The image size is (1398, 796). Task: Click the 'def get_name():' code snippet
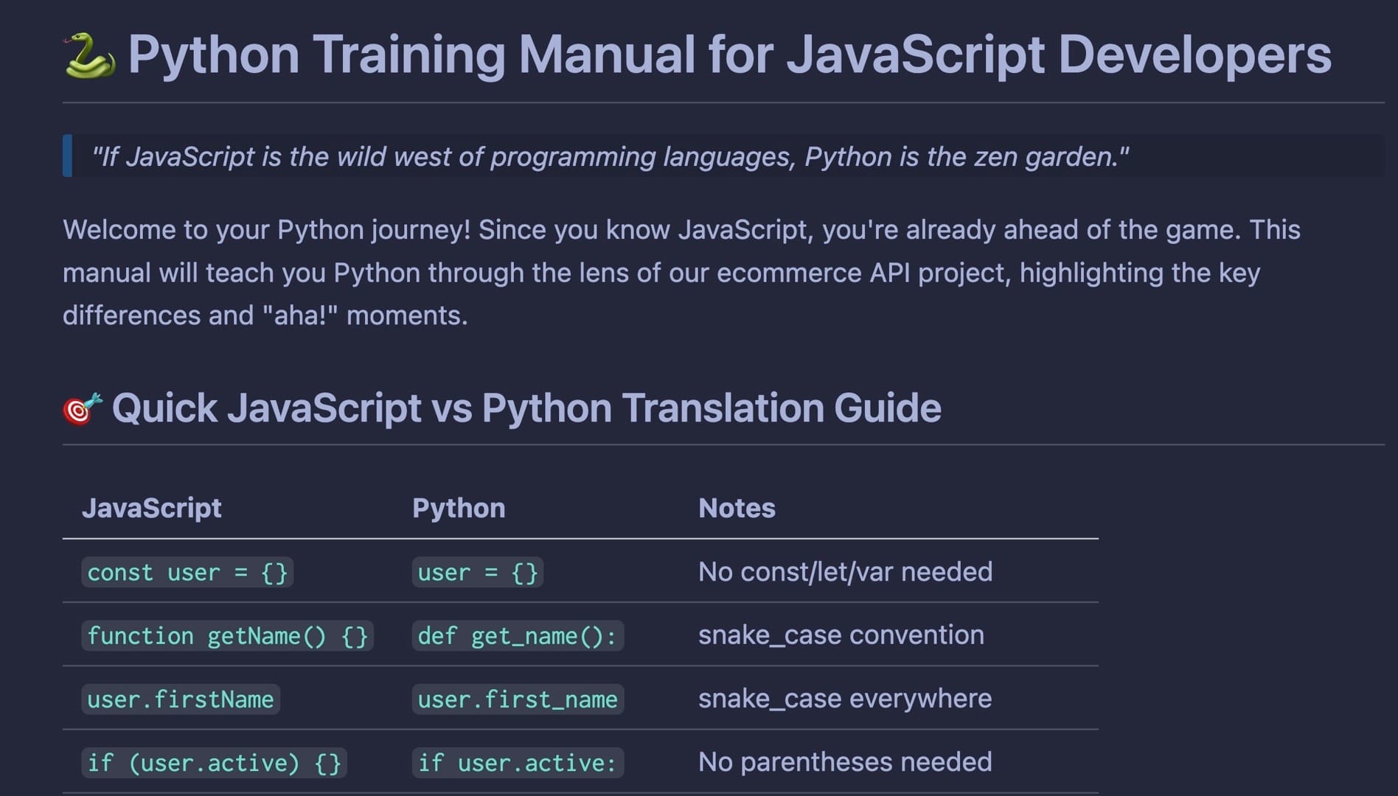517,635
